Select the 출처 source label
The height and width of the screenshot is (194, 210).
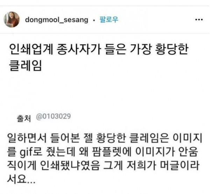[24, 118]
